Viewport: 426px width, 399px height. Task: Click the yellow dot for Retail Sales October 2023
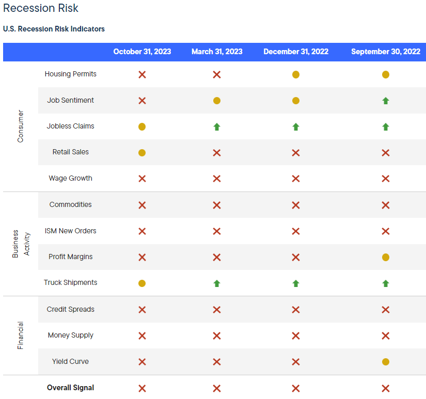pyautogui.click(x=142, y=152)
